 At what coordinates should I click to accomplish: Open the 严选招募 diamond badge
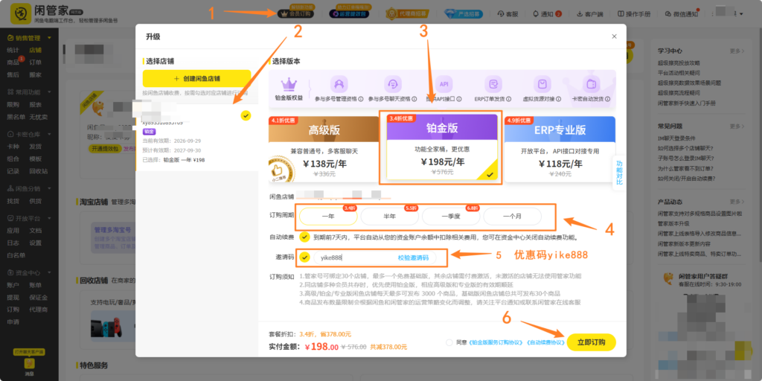pos(464,13)
